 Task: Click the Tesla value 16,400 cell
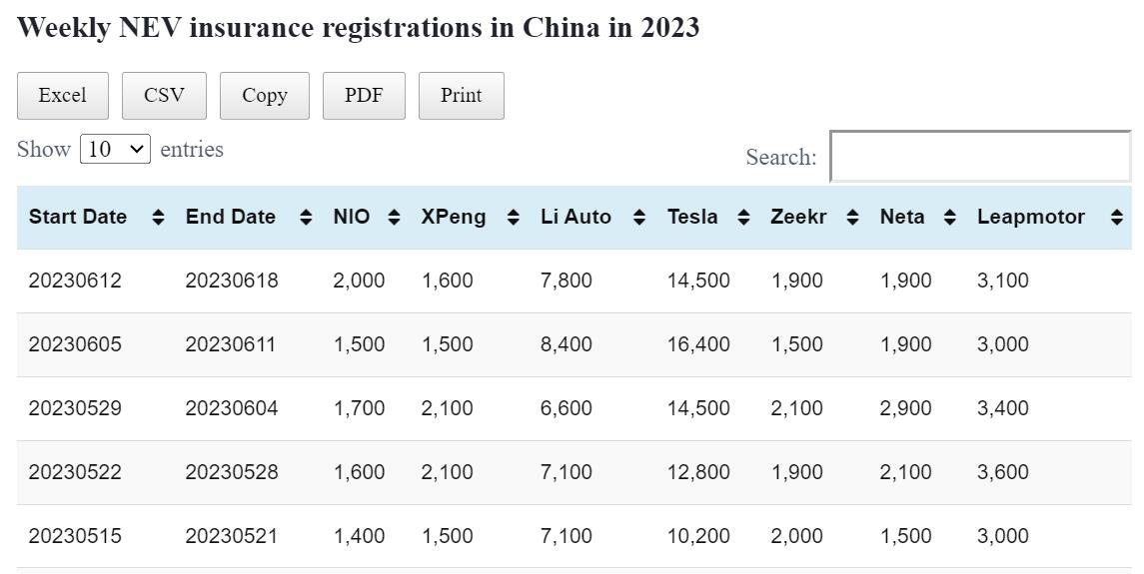click(698, 344)
